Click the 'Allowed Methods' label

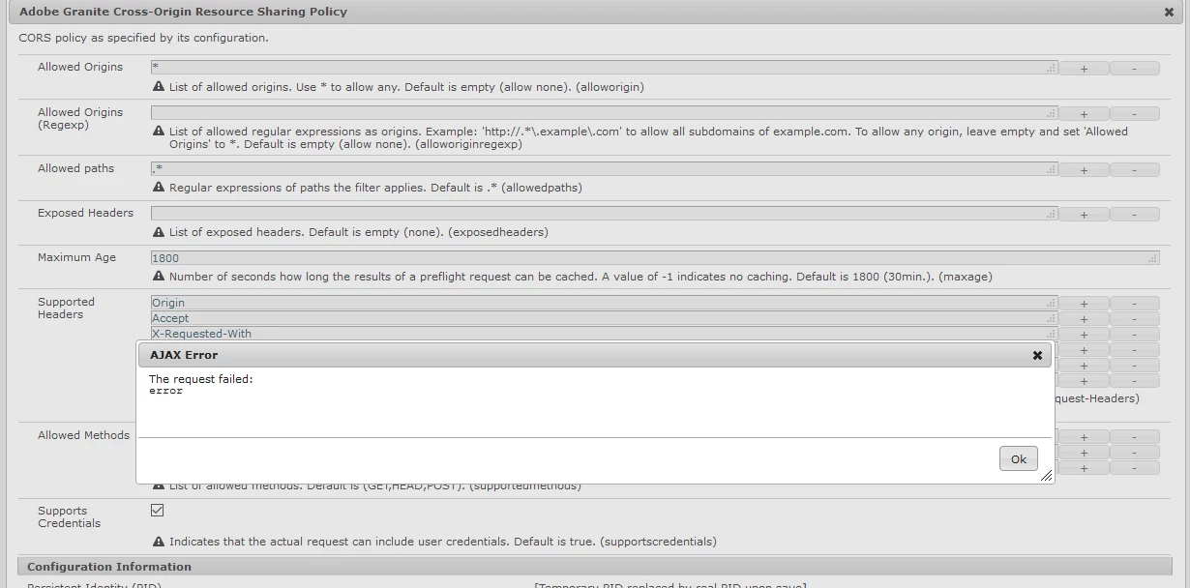coord(83,435)
